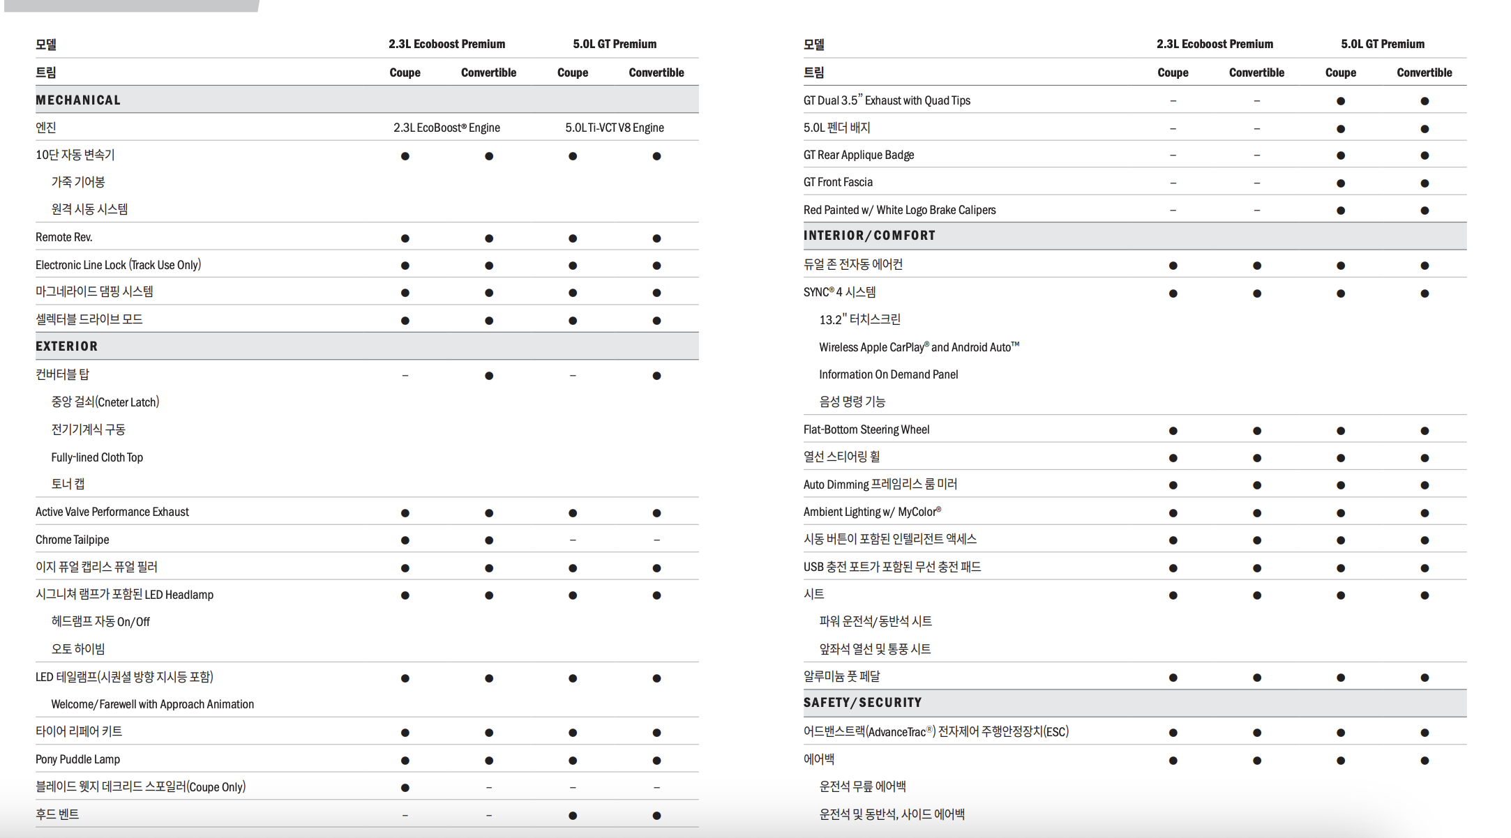Select 'Auto Dimming 프레임리스 룸 미러' row label

[880, 485]
